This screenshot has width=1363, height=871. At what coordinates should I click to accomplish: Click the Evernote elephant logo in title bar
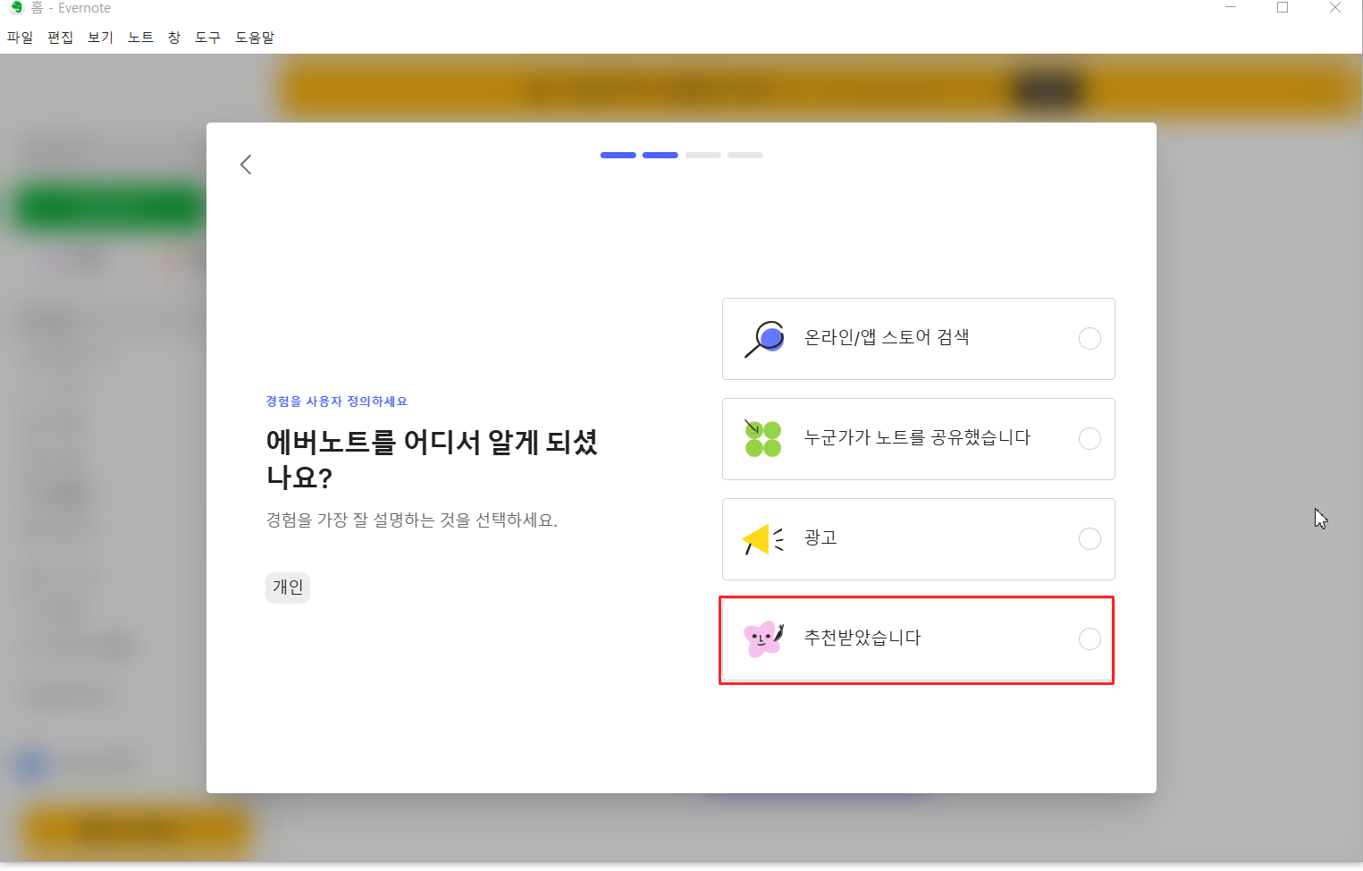coord(16,8)
